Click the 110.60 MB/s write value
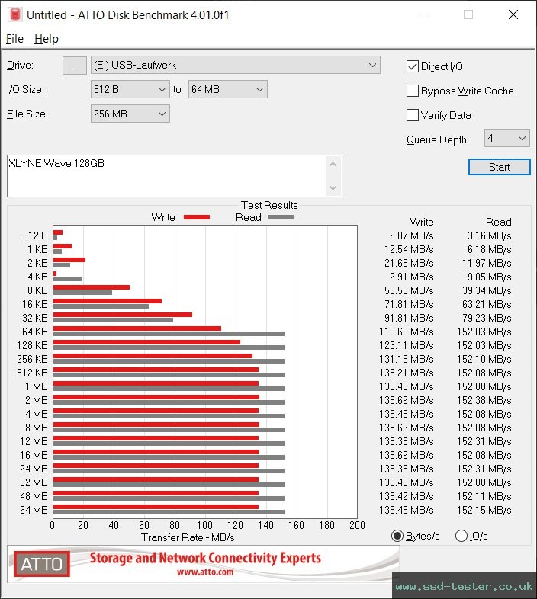 tap(407, 332)
